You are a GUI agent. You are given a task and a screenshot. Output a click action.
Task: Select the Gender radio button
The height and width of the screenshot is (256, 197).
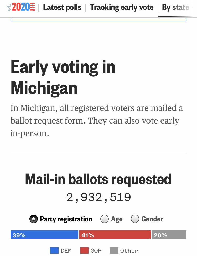click(135, 219)
